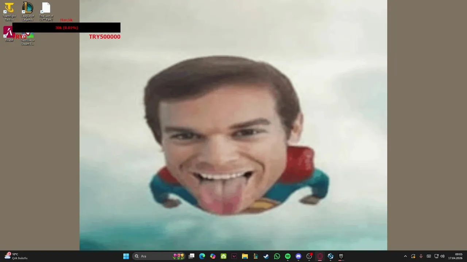Open Spotify from the taskbar

[287, 256]
